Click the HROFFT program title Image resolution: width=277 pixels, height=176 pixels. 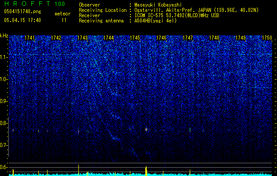click(27, 4)
